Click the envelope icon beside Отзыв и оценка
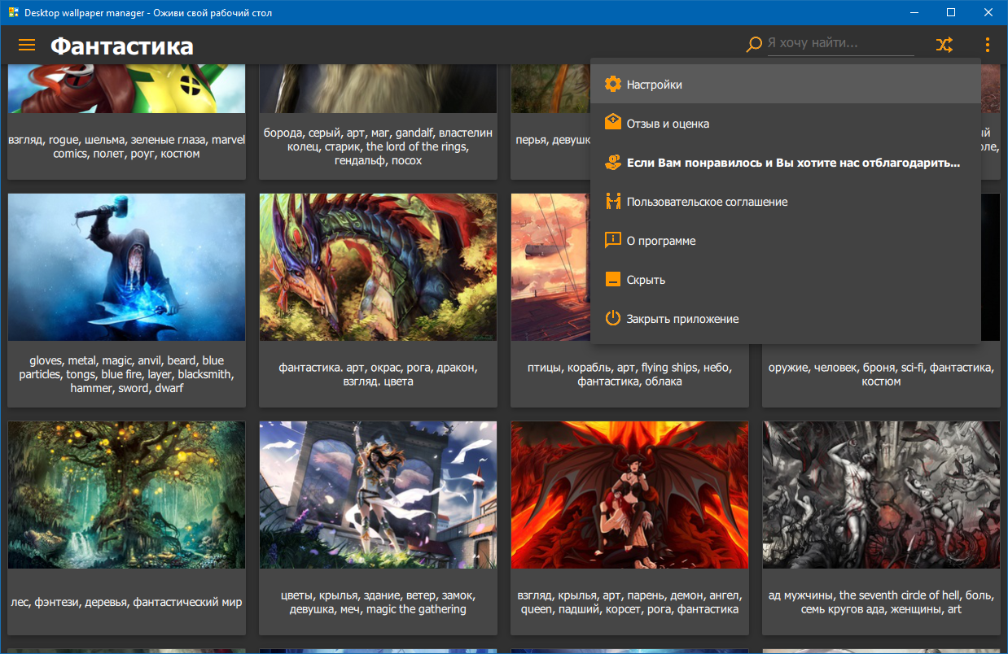The width and height of the screenshot is (1008, 654). (613, 123)
